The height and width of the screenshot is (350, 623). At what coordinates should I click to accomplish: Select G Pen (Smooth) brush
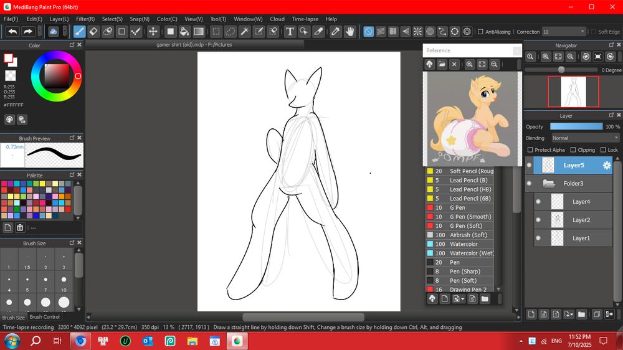point(460,217)
